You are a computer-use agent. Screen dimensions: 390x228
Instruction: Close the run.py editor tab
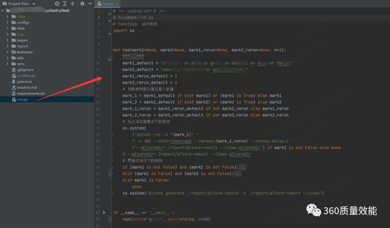[x=117, y=4]
